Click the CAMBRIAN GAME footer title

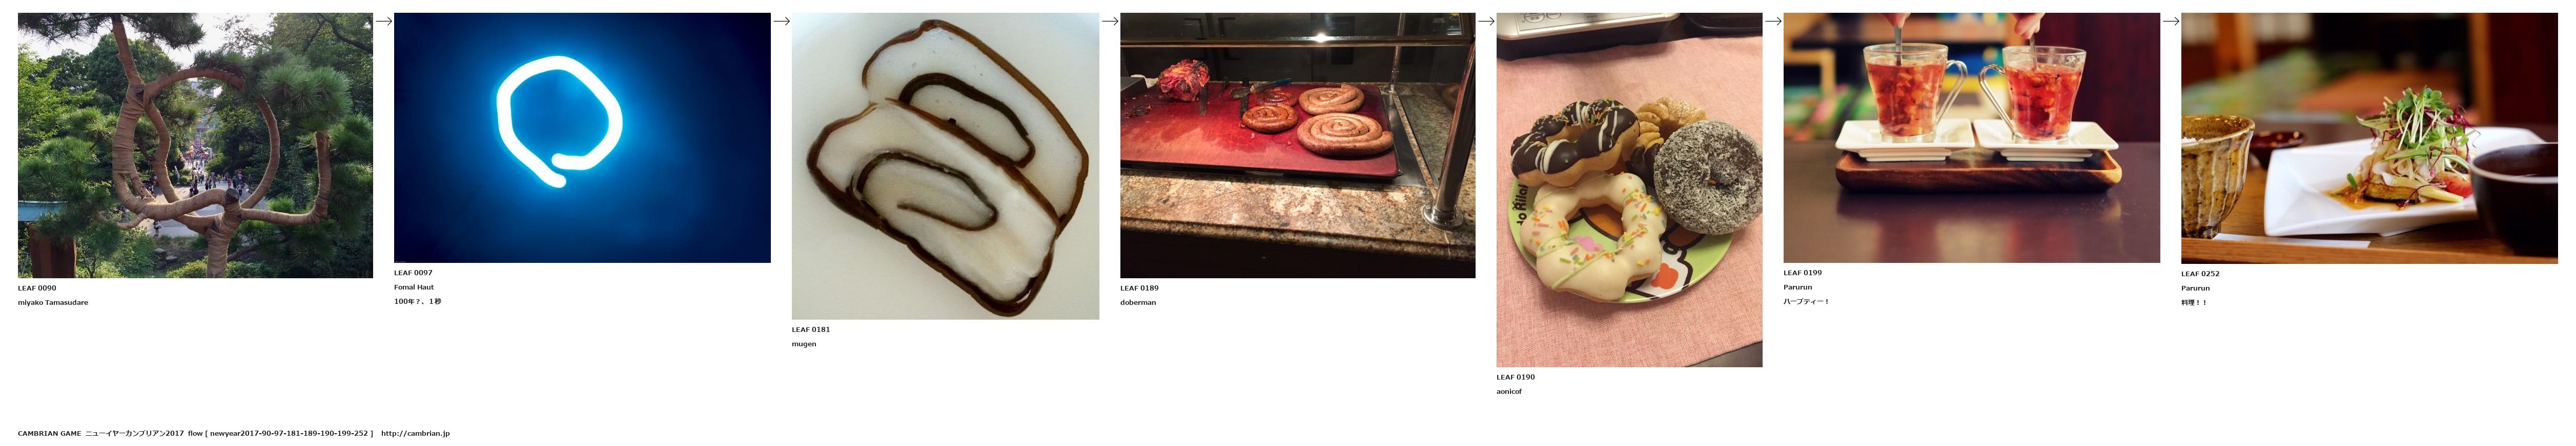[49, 434]
